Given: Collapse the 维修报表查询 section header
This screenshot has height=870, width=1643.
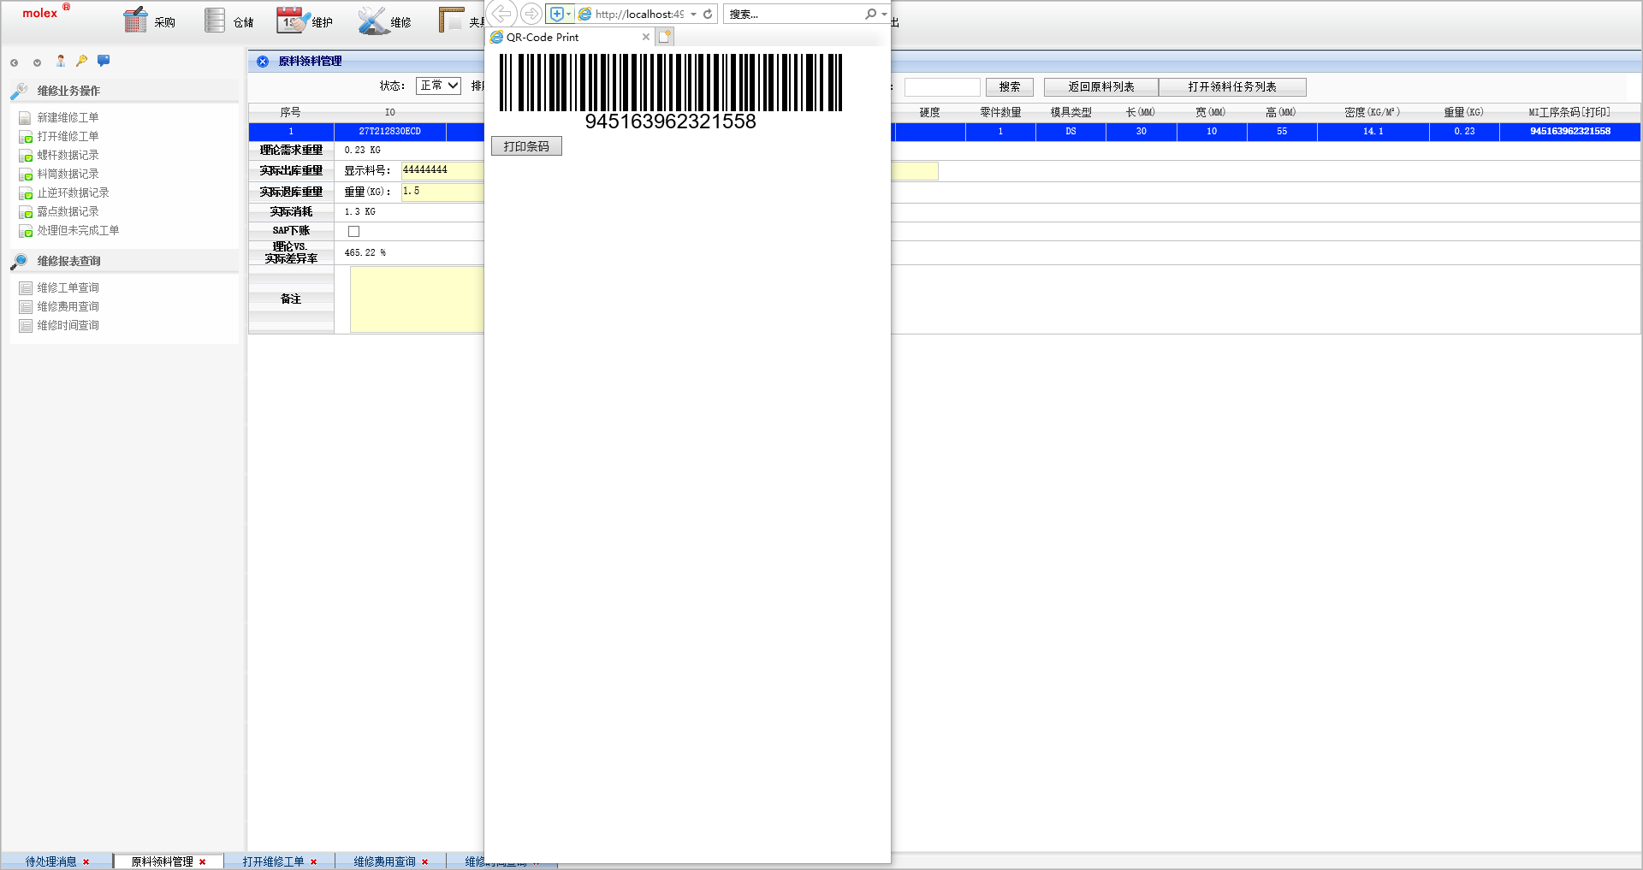Looking at the screenshot, I should coord(124,261).
